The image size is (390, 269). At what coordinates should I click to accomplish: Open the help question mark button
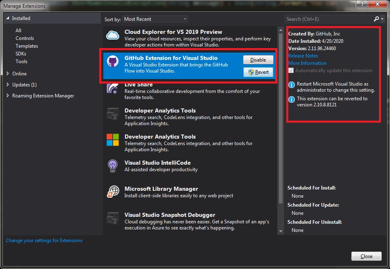(x=362, y=4)
